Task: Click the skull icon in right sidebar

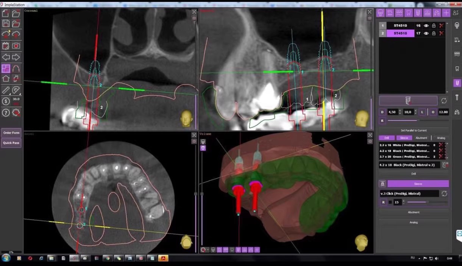Action: click(457, 26)
